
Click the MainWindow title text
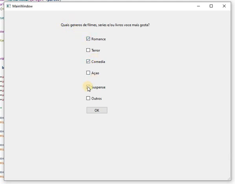23,6
